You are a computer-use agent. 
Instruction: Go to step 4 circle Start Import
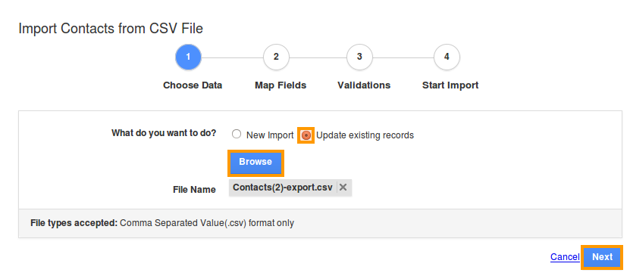(447, 57)
